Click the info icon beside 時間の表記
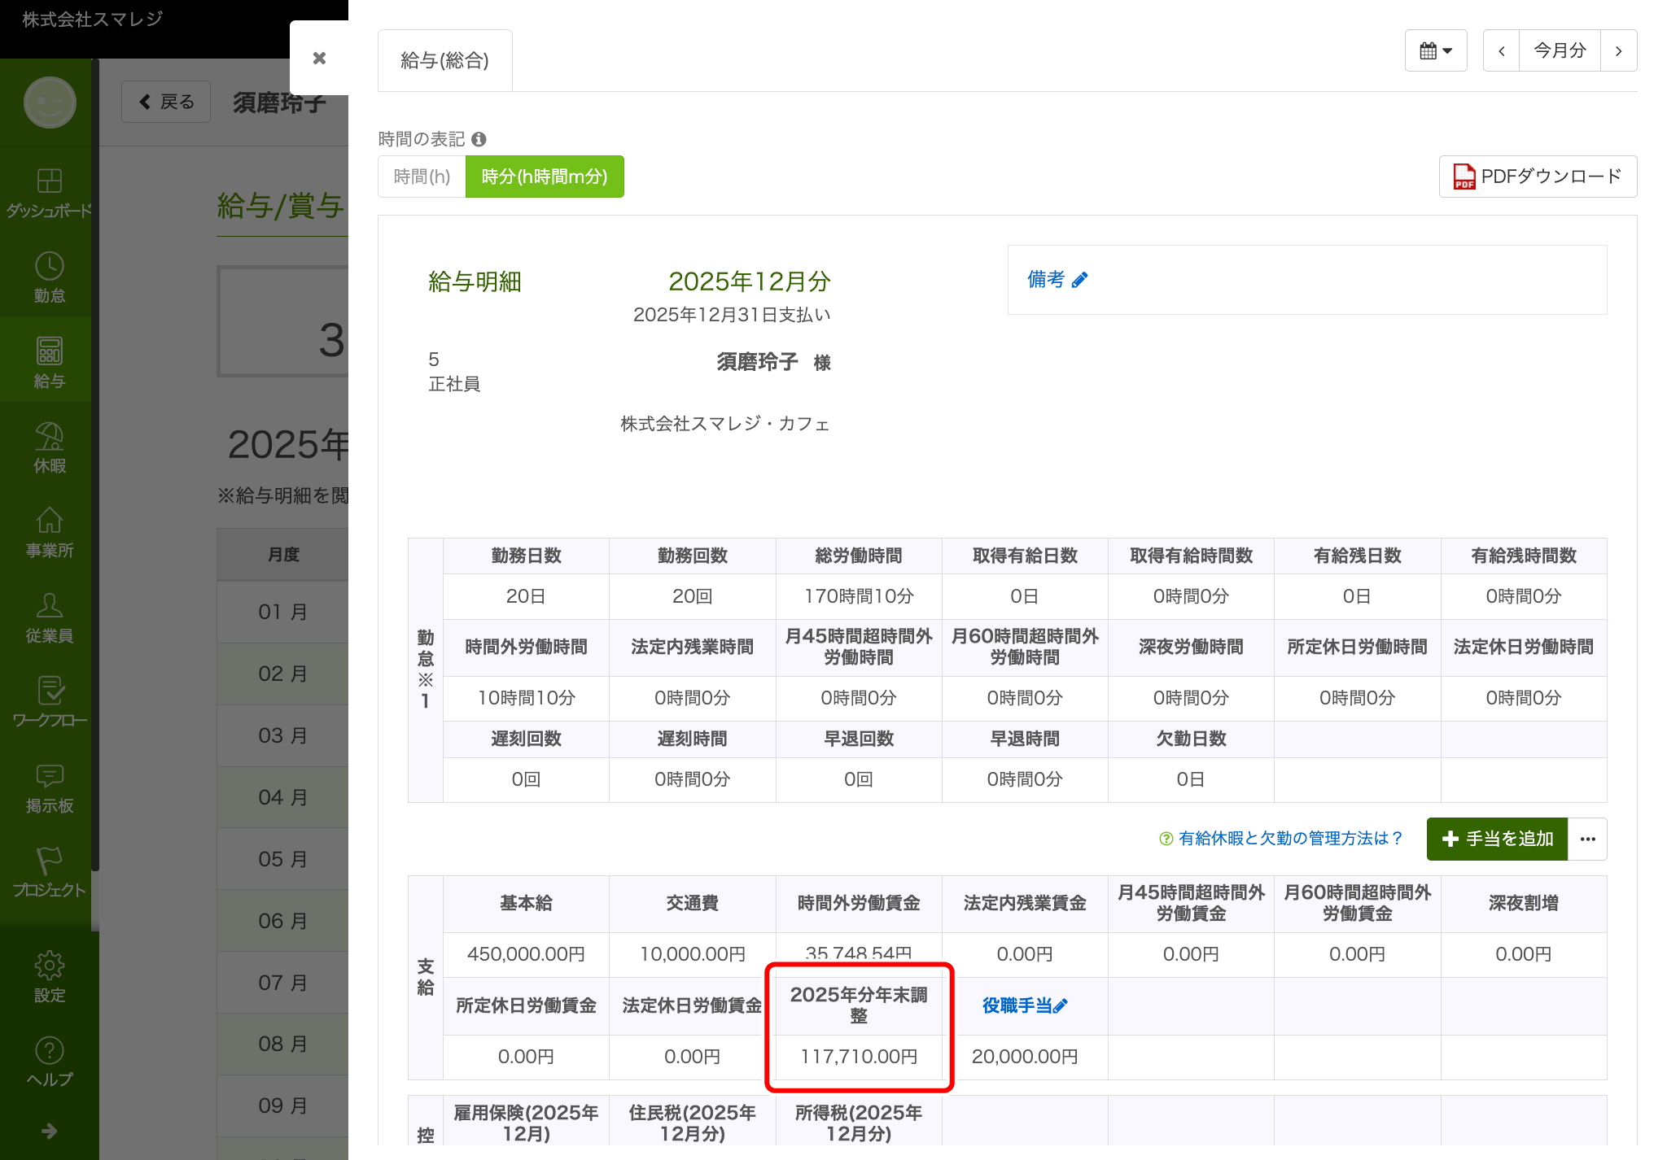The width and height of the screenshot is (1667, 1160). (479, 139)
